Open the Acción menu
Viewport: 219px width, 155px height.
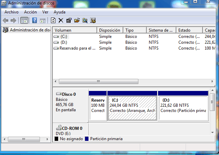(x=30, y=12)
